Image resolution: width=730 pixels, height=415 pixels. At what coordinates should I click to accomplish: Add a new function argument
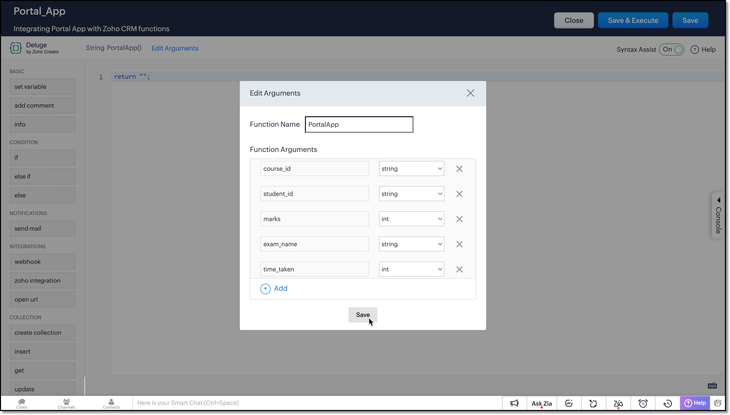[x=274, y=288]
